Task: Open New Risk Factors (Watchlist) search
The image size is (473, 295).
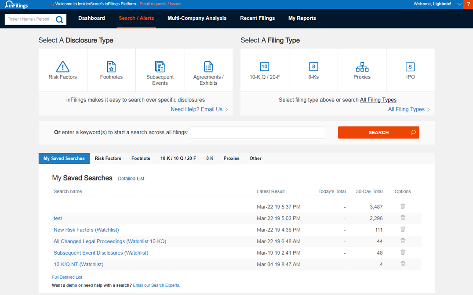Action: pos(86,230)
